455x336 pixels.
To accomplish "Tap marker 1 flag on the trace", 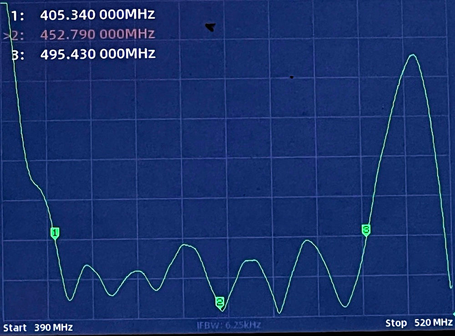I will pos(55,233).
